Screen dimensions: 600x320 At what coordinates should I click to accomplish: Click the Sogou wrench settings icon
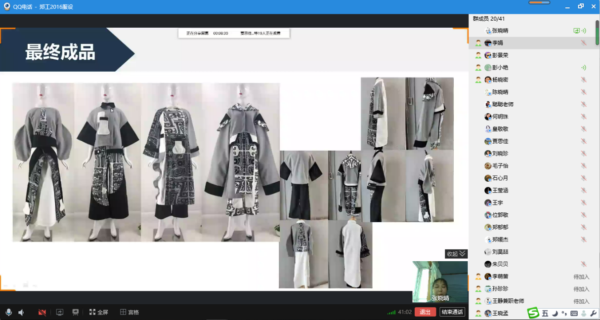pos(594,313)
